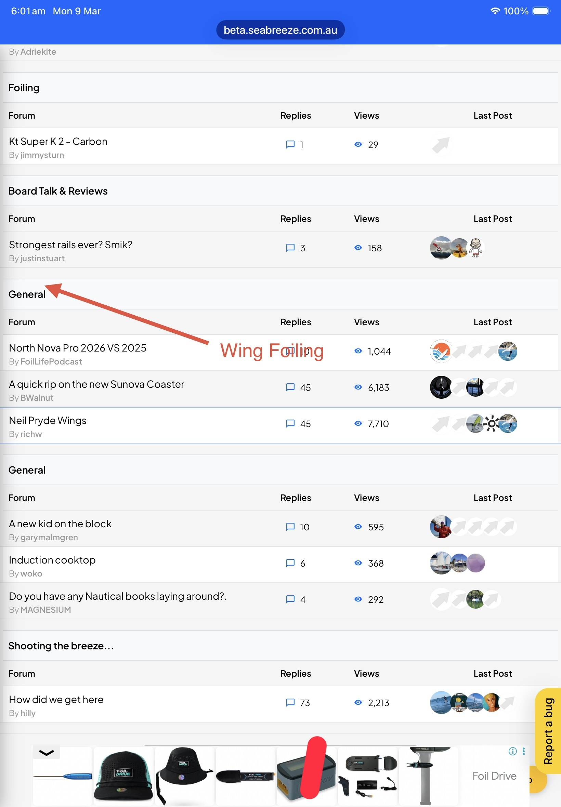Open thread Strongest rails ever? Smik?
Screen dimensions: 561x807
click(71, 244)
